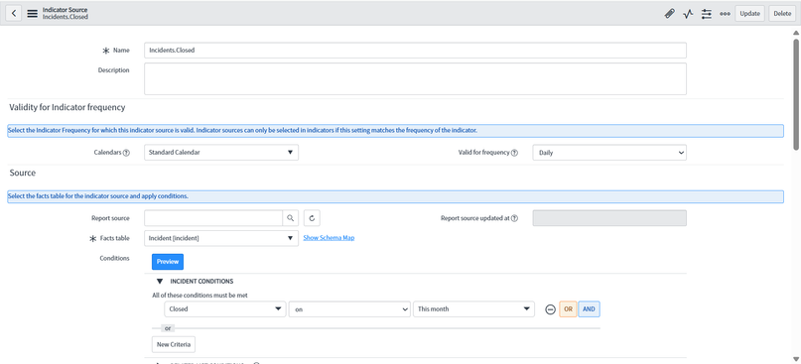Click into the Description text area
Viewport: 801px width, 364px height.
415,78
